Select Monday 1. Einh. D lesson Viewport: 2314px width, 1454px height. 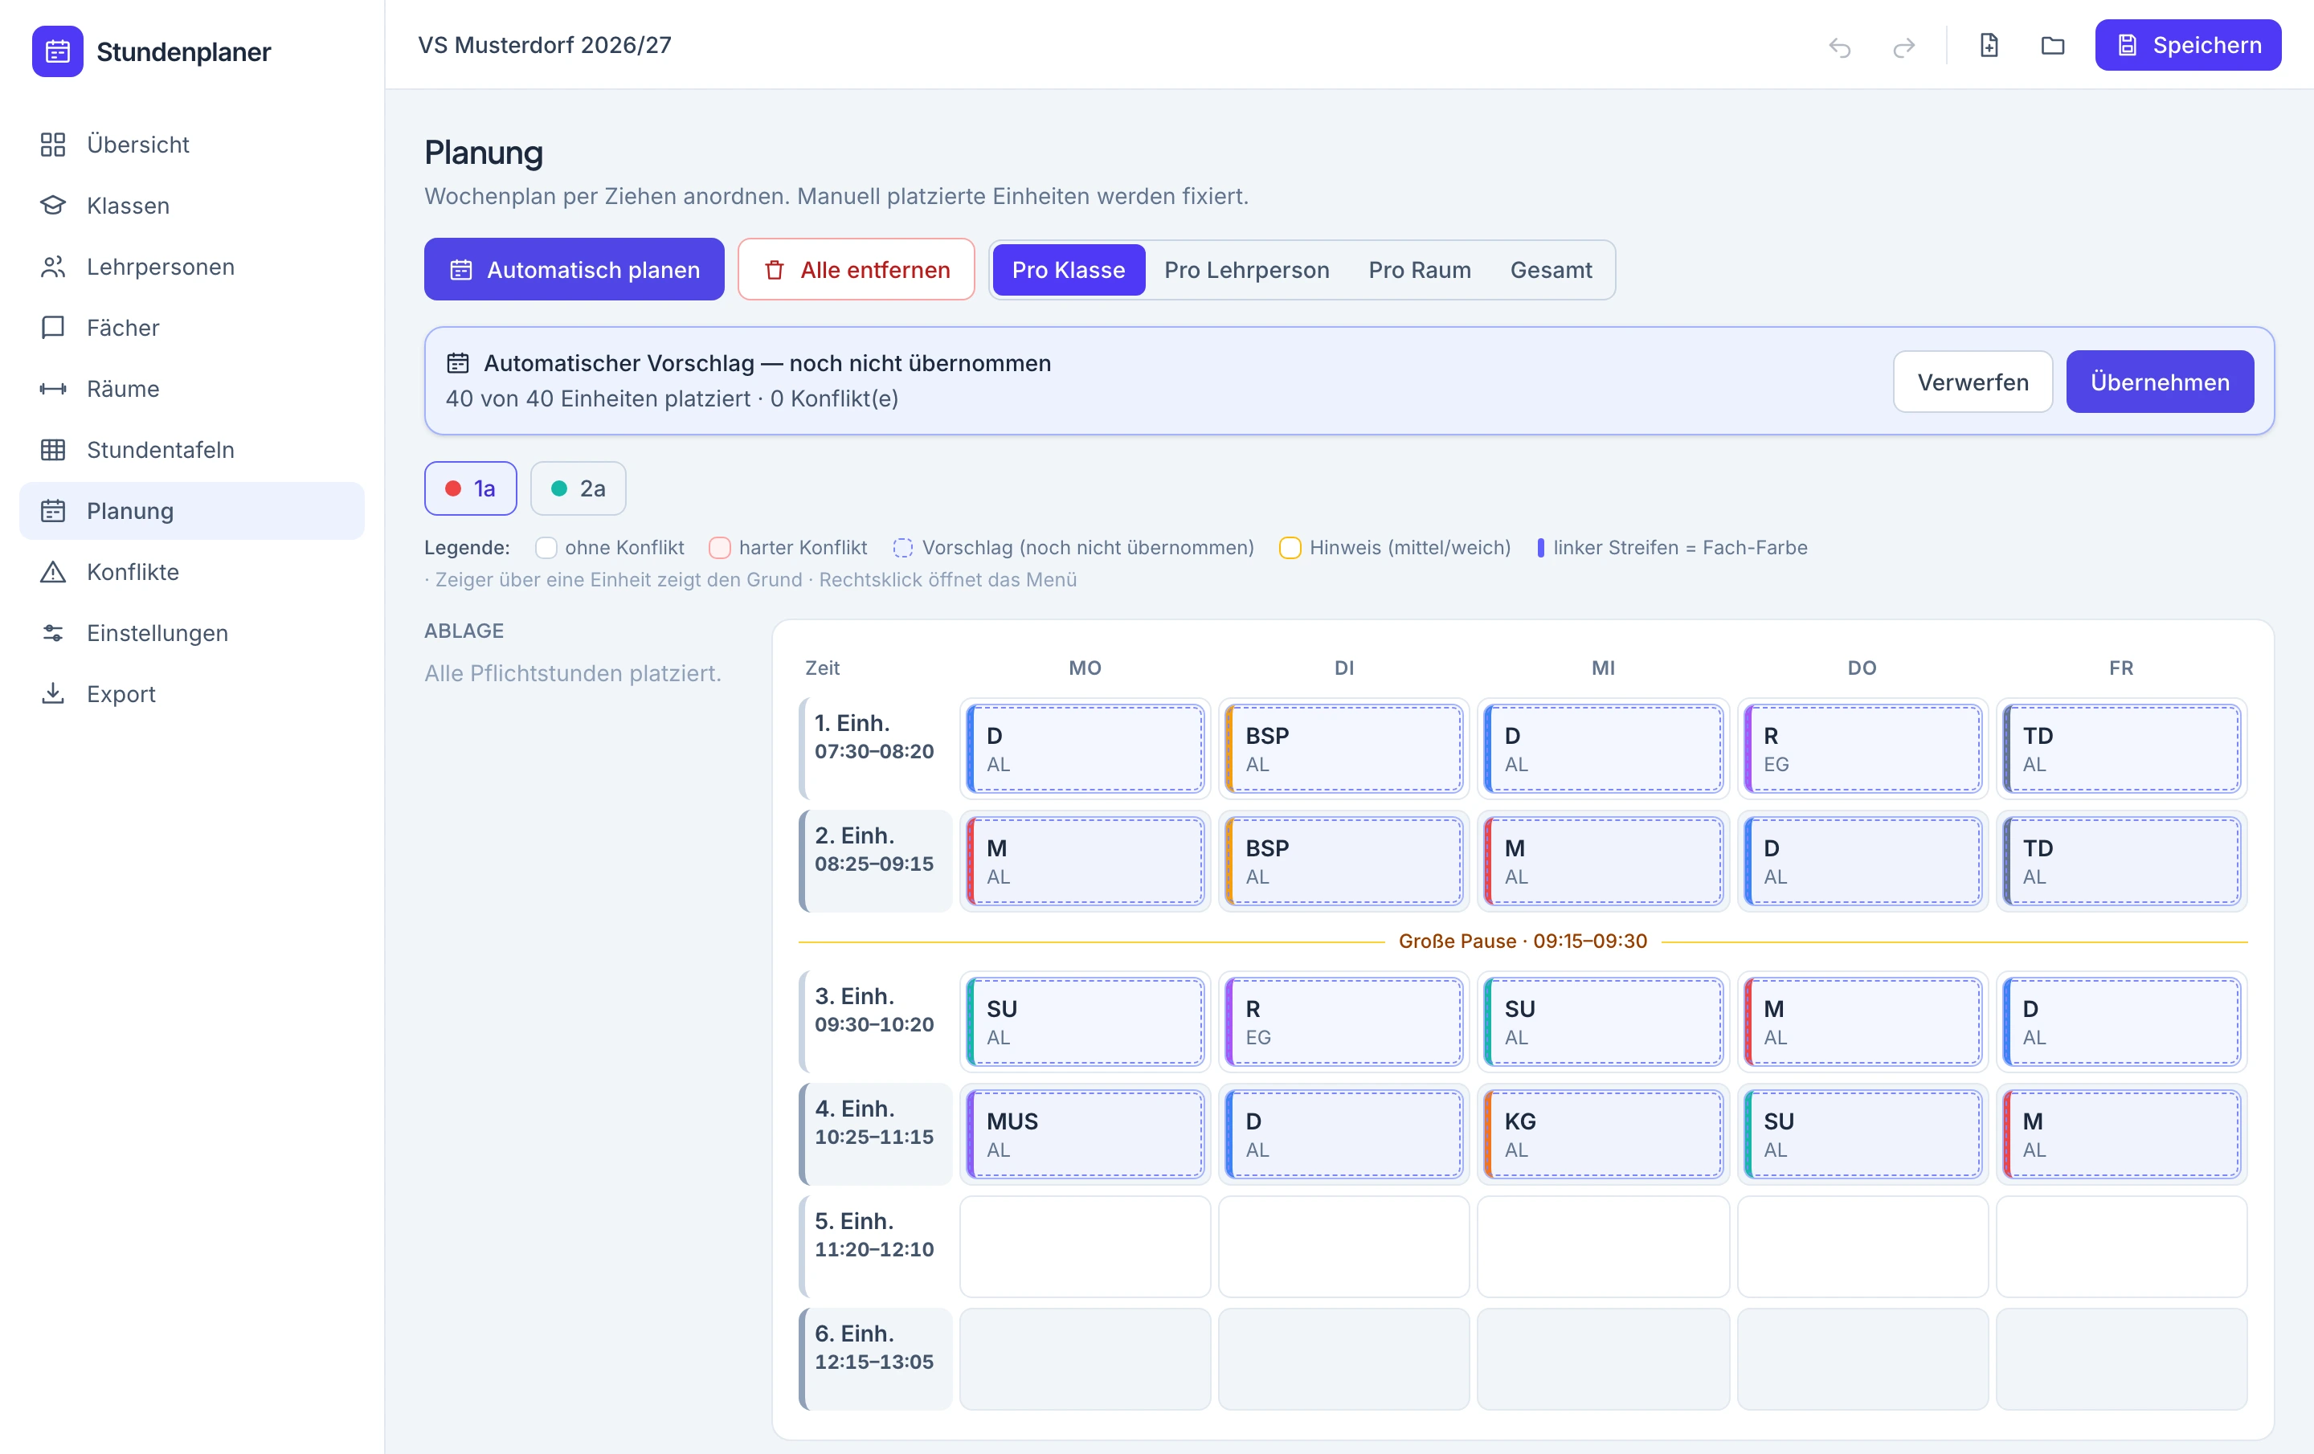[x=1085, y=749]
